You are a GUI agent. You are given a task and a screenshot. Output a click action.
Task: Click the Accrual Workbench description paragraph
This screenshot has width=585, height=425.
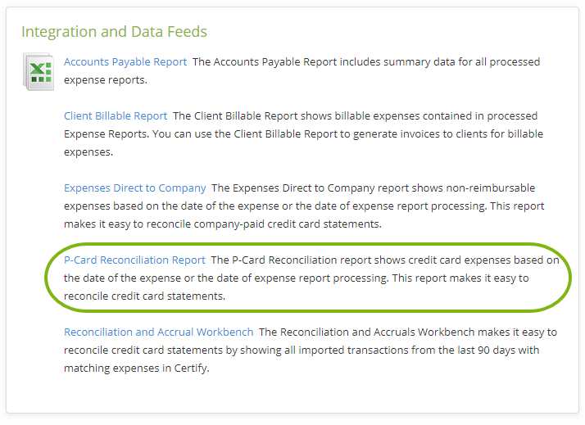pyautogui.click(x=311, y=350)
